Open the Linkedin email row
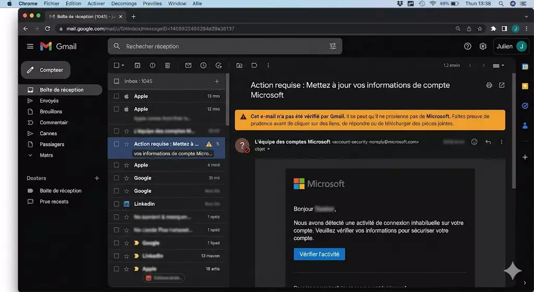The height and width of the screenshot is (292, 534). [x=167, y=204]
